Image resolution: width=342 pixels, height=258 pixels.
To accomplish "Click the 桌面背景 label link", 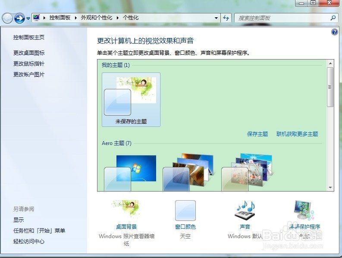I will pos(126,227).
